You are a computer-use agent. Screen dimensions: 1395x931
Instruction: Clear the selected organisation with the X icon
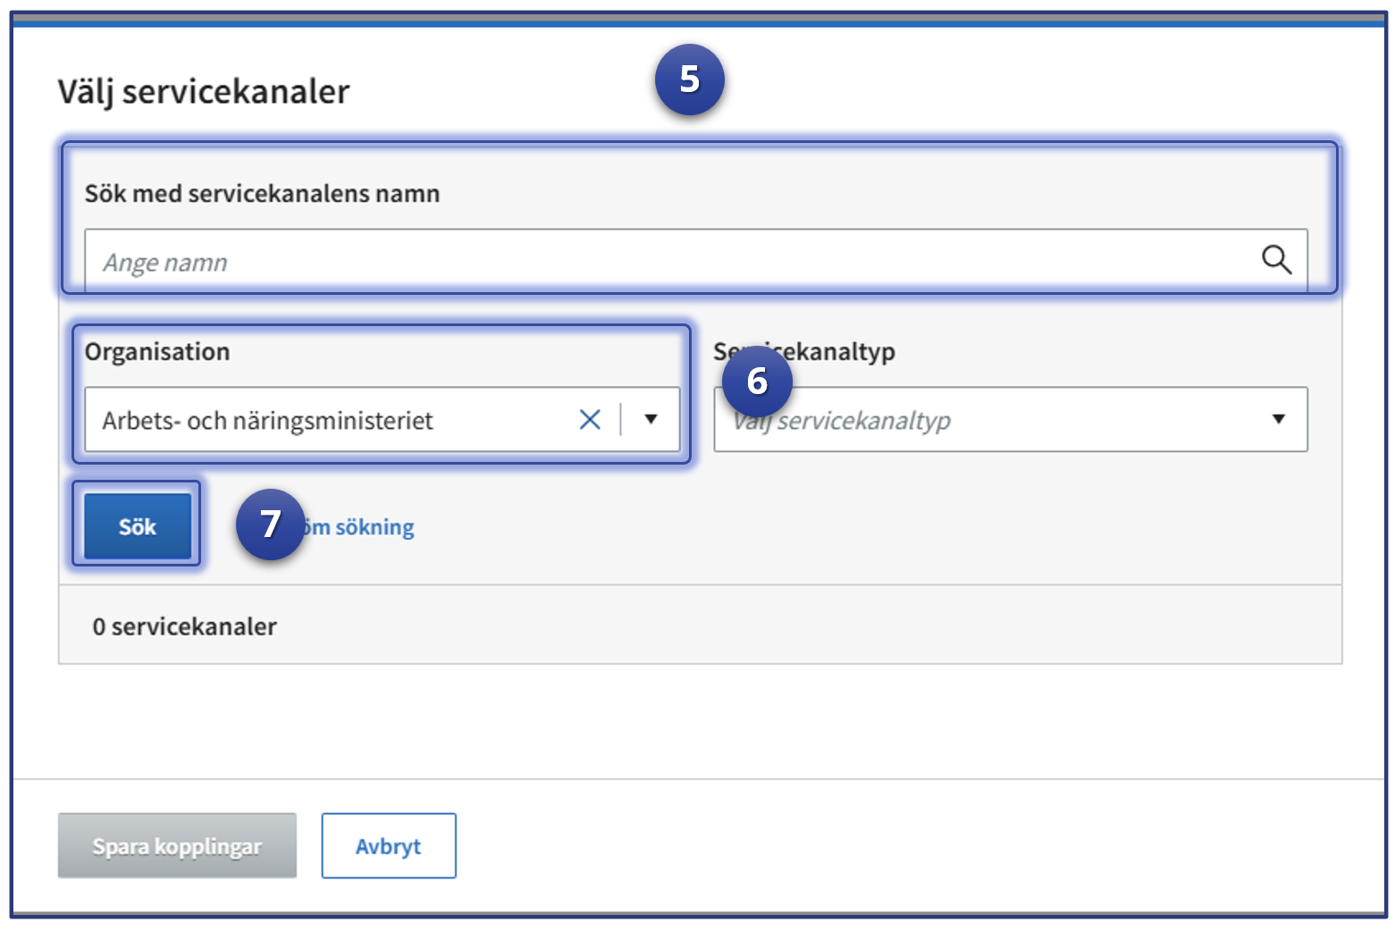point(590,419)
